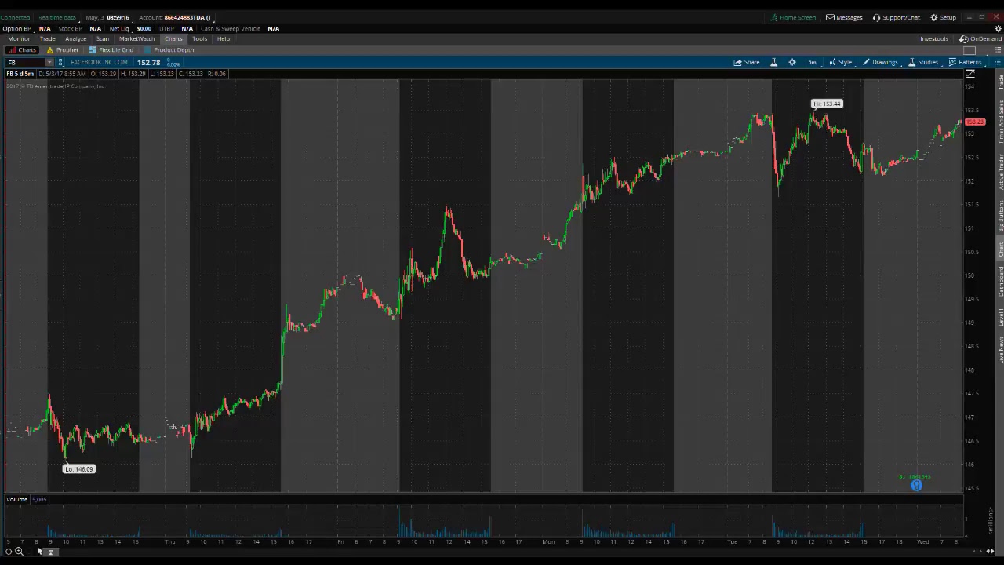
Task: Click the Net Liq label
Action: [x=119, y=28]
